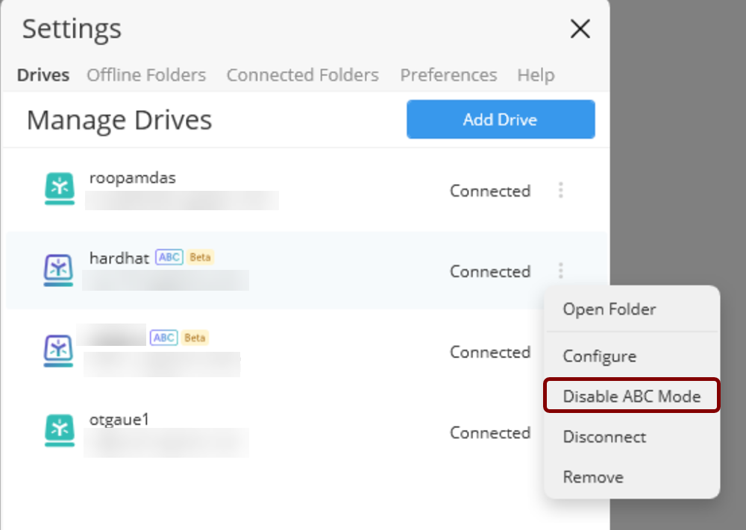The height and width of the screenshot is (530, 746).
Task: Click the otgaue1 drive icon
Action: click(x=59, y=431)
